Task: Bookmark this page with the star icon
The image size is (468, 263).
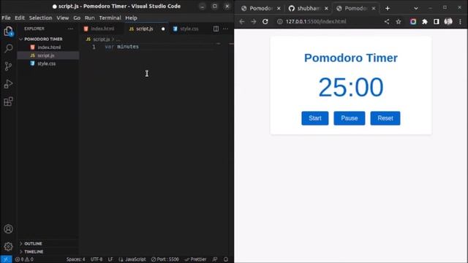Action: click(399, 21)
